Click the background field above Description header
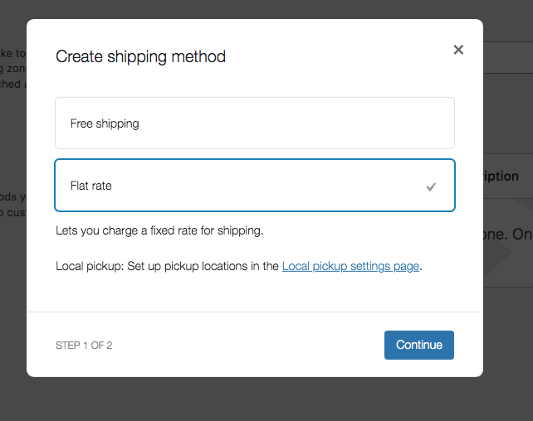Screen dimensions: 533x421 click(x=507, y=58)
